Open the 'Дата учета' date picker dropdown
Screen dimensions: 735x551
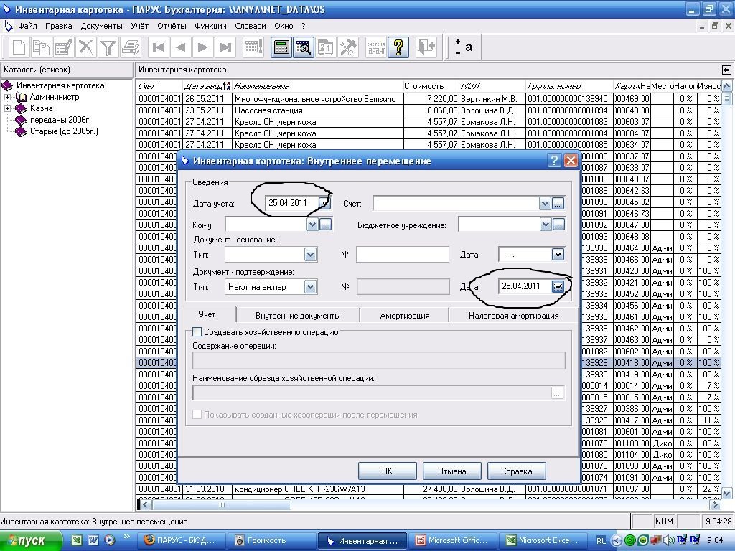coord(324,204)
